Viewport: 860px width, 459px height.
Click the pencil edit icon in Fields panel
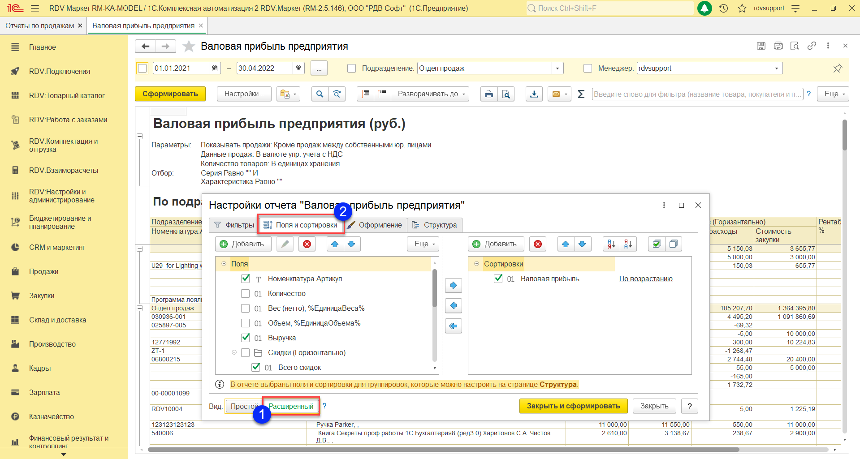(x=285, y=244)
